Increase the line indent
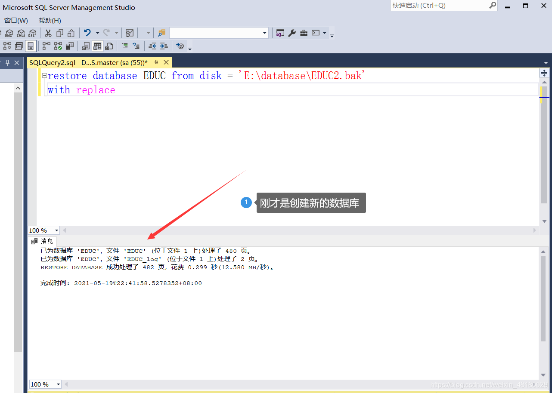The image size is (552, 393). (164, 46)
